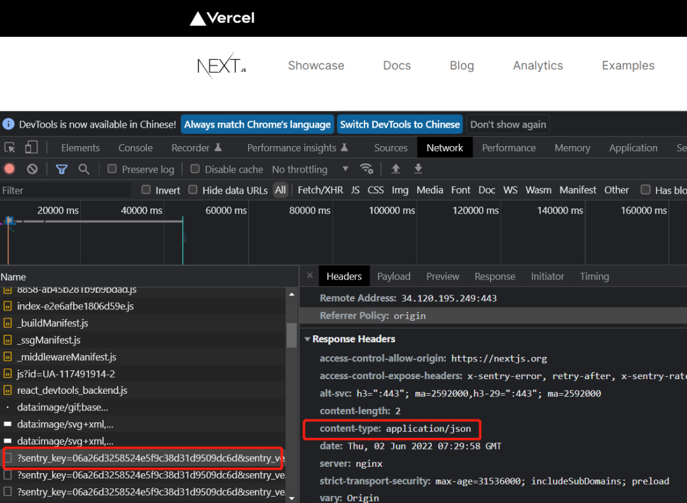687x503 pixels.
Task: Enable Disable cache checkbox
Action: coord(195,169)
